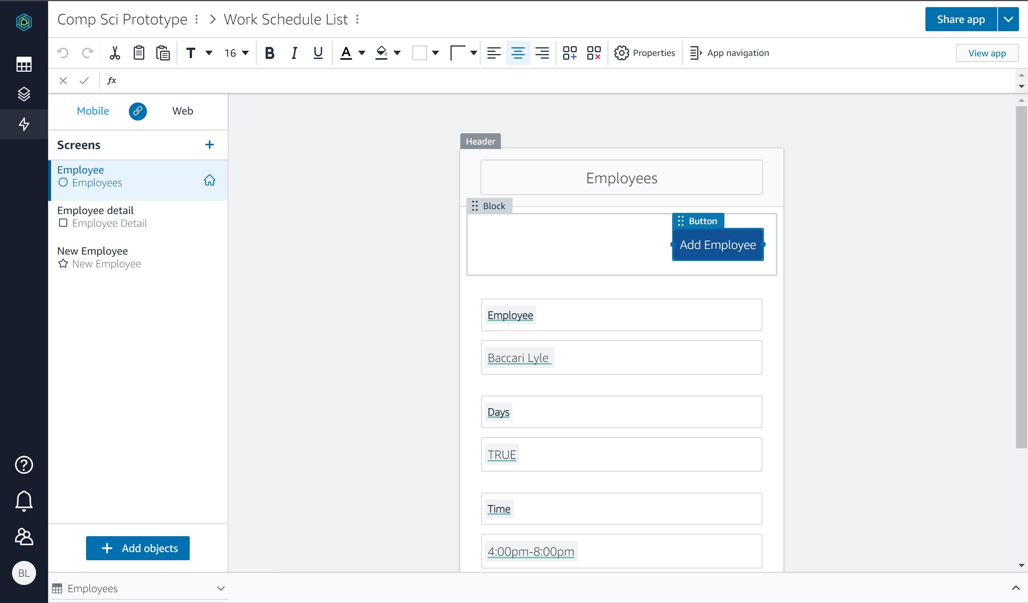1028x603 pixels.
Task: Open the Share app dropdown arrow
Action: (x=1008, y=19)
